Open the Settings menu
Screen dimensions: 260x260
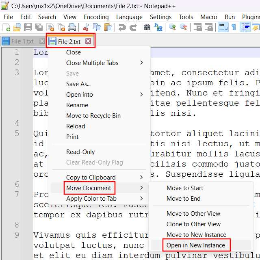point(160,17)
